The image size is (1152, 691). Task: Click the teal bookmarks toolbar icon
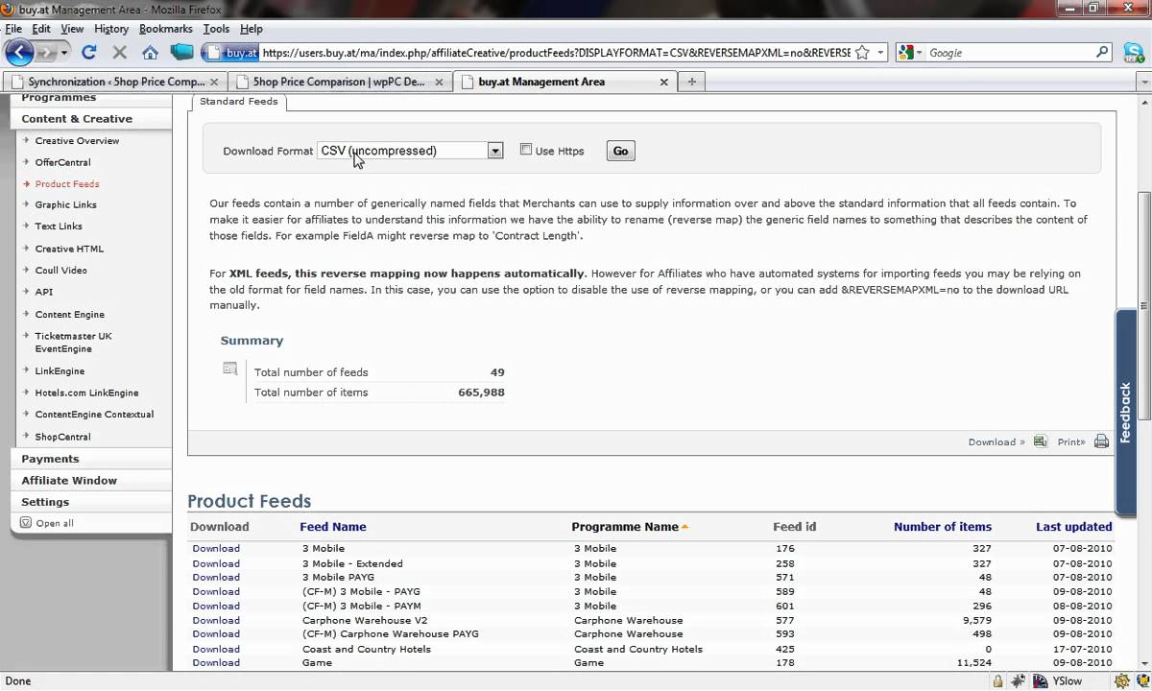[181, 53]
